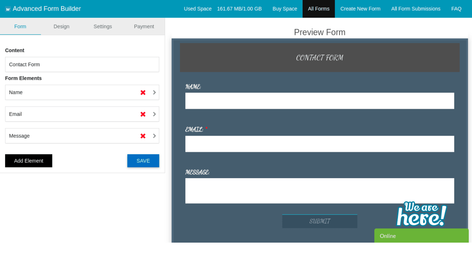Edit the Content field showing Contact Form
The width and height of the screenshot is (472, 265).
pyautogui.click(x=82, y=64)
